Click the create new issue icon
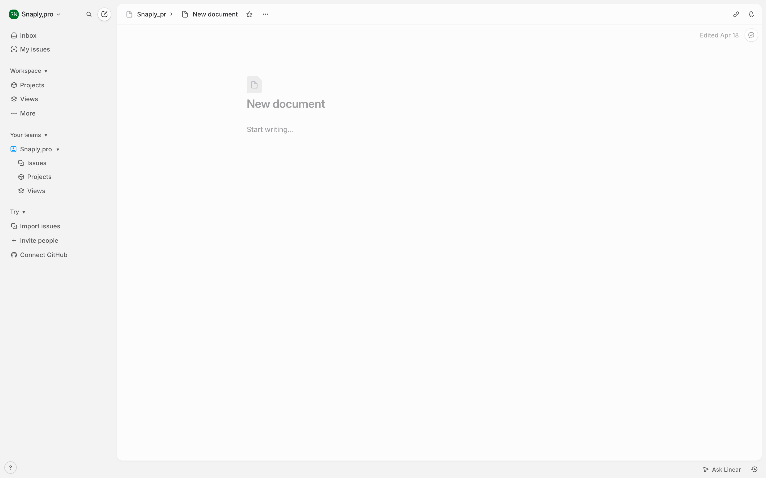Screen dimensions: 766x478 (x=105, y=14)
